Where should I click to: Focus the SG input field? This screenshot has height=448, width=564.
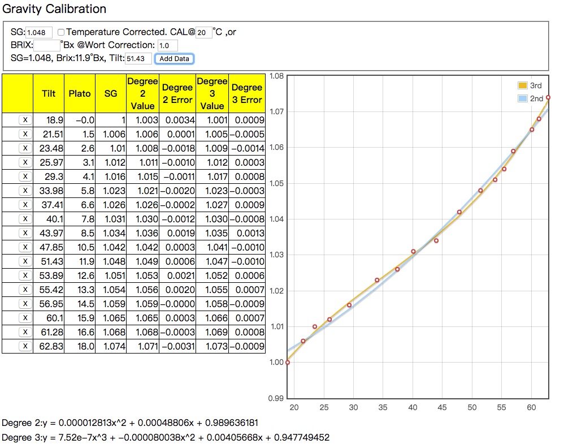coord(39,32)
